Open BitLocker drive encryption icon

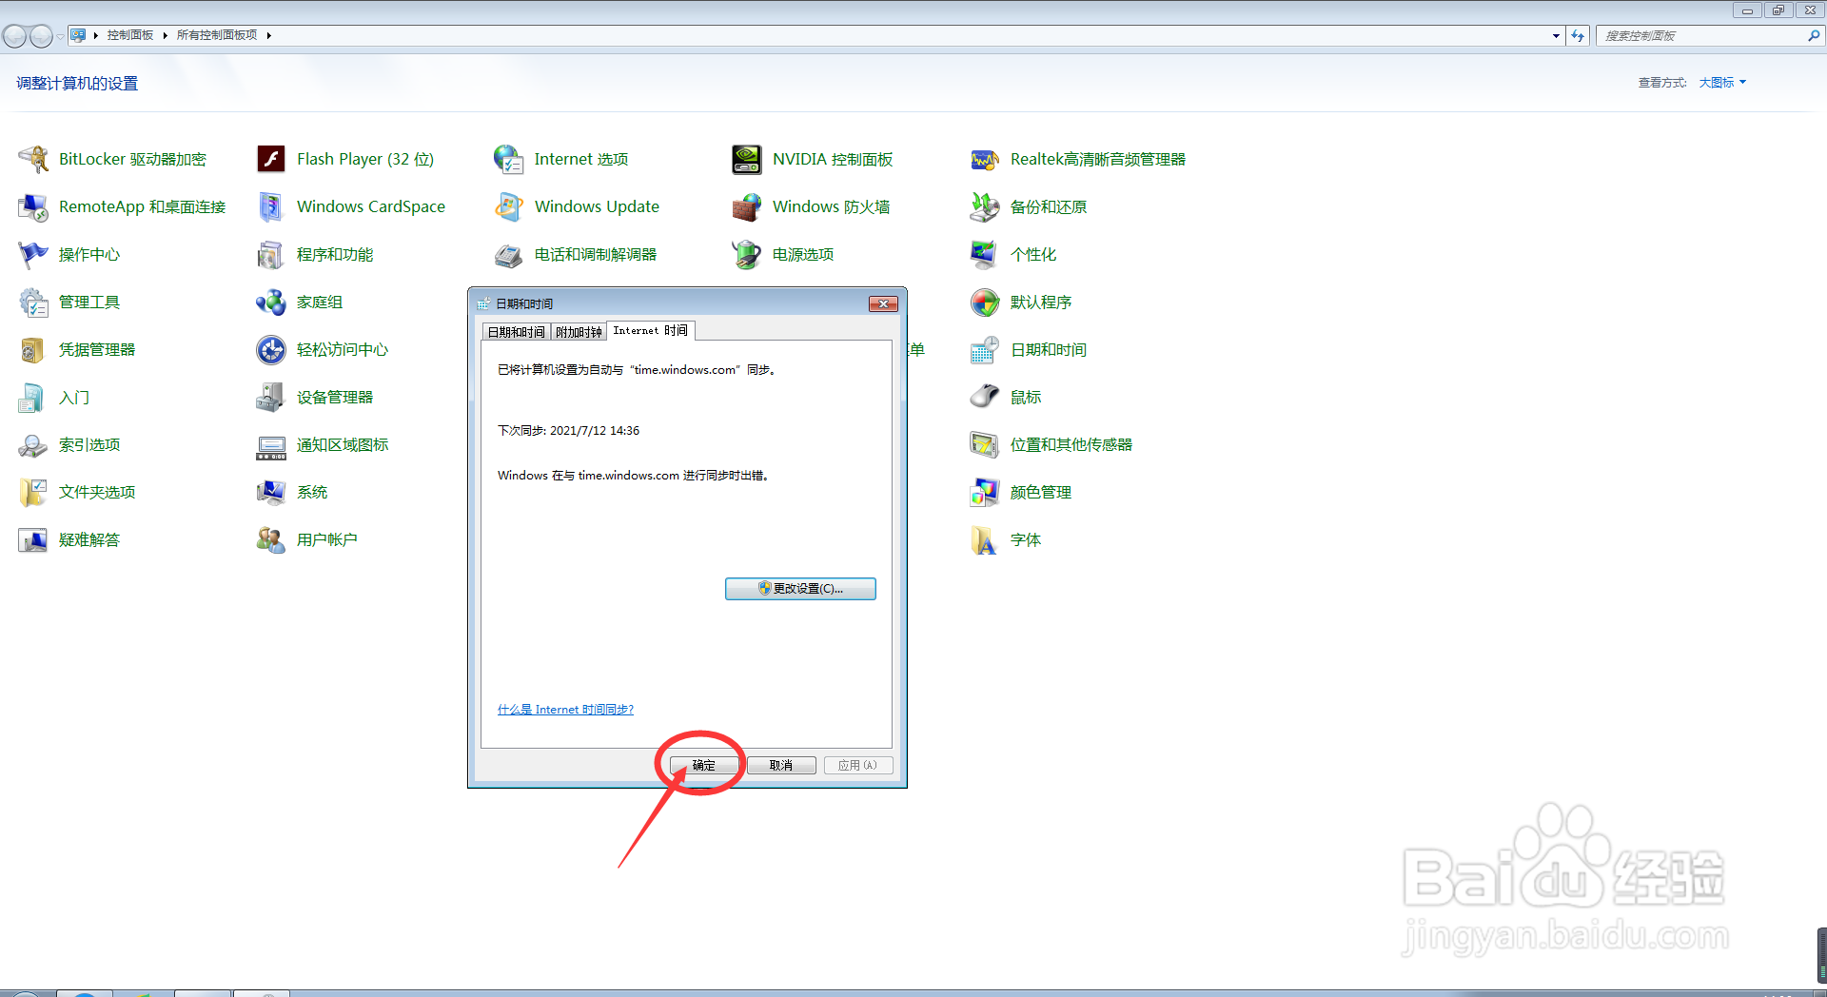[33, 159]
